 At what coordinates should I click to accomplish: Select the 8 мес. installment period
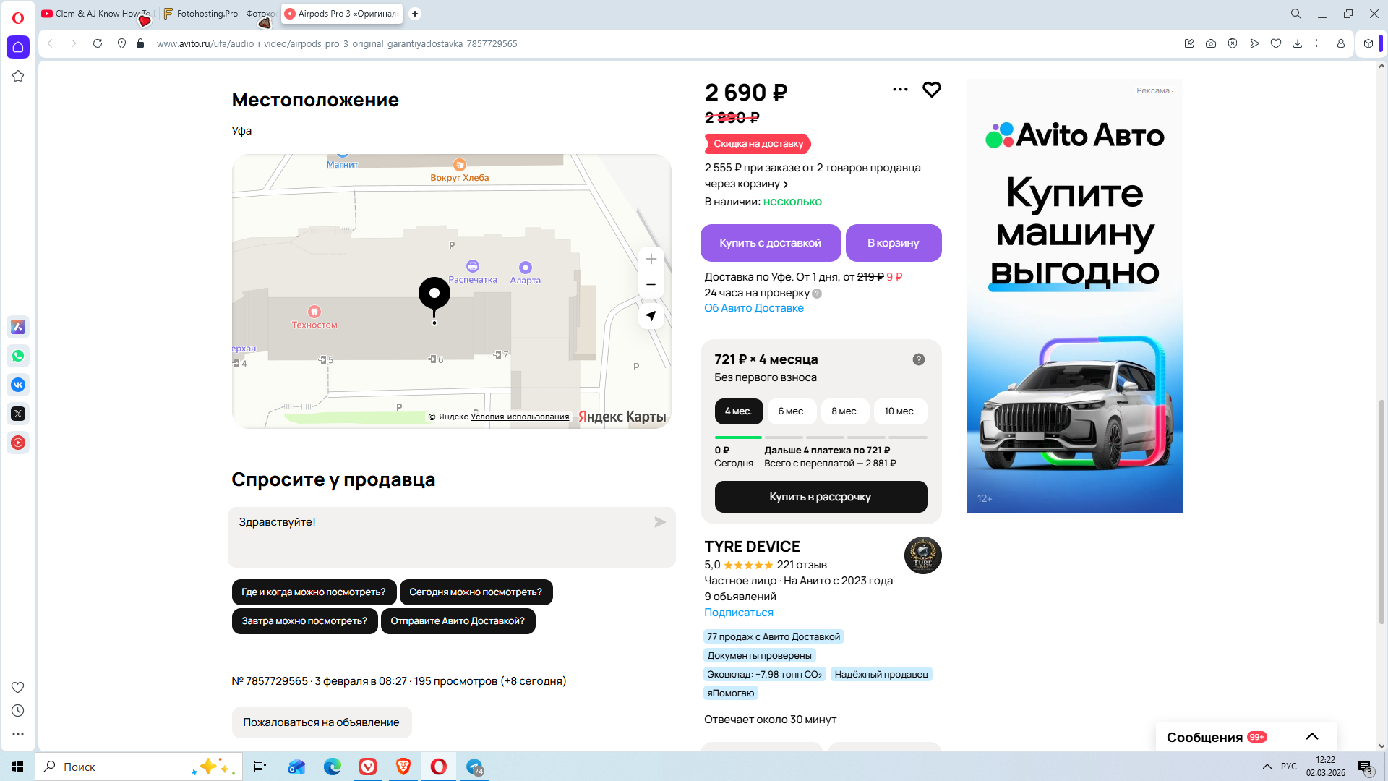coord(844,411)
